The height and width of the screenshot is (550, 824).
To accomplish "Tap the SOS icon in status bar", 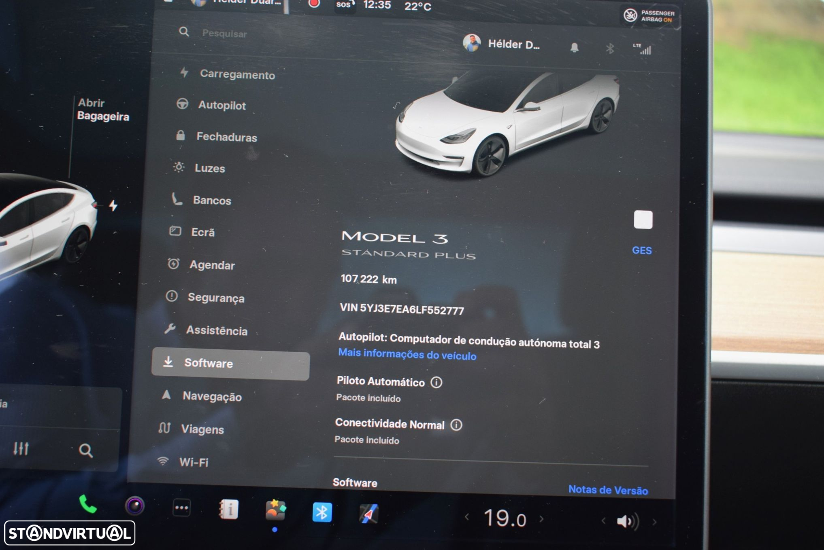I will point(345,5).
